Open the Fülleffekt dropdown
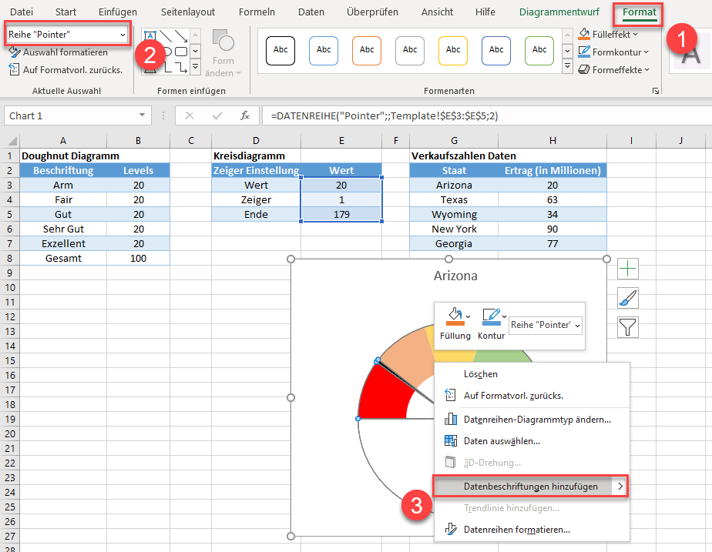712x552 pixels. tap(608, 35)
